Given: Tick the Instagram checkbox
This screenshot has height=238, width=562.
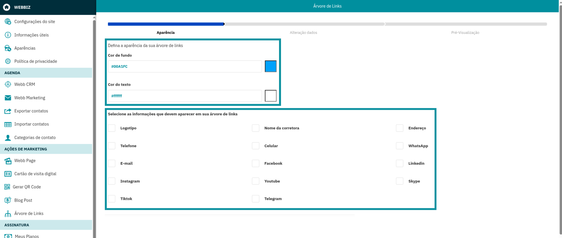Looking at the screenshot, I should click(112, 181).
